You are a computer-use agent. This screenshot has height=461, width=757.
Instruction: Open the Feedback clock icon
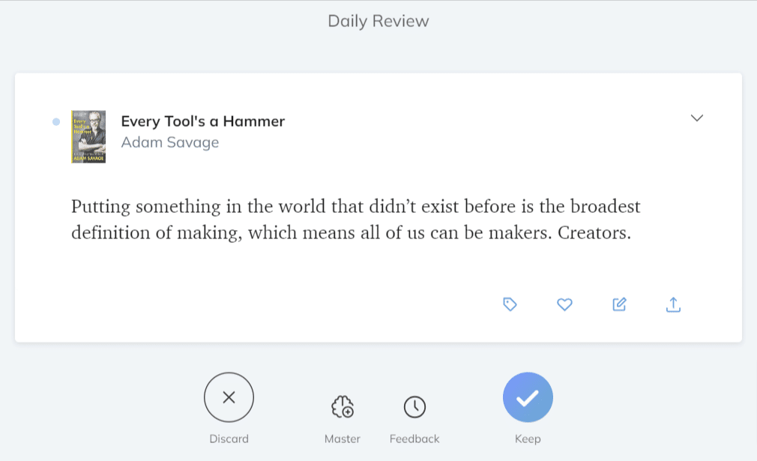[414, 407]
